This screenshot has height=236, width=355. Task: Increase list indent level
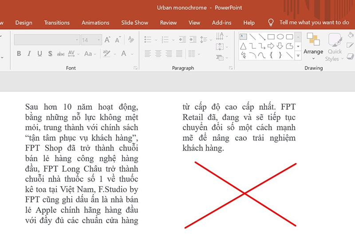pos(193,39)
